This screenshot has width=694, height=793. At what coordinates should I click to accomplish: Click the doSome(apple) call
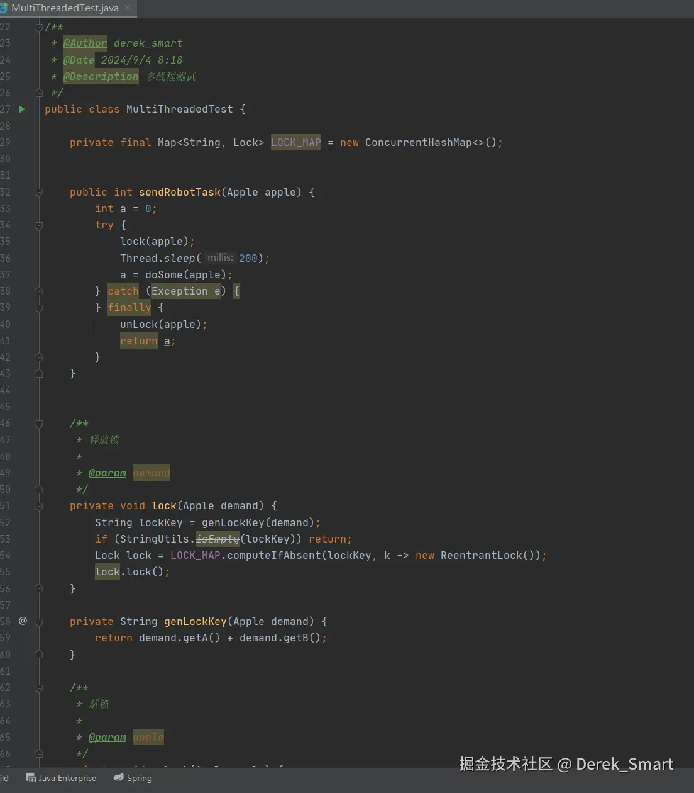point(185,274)
